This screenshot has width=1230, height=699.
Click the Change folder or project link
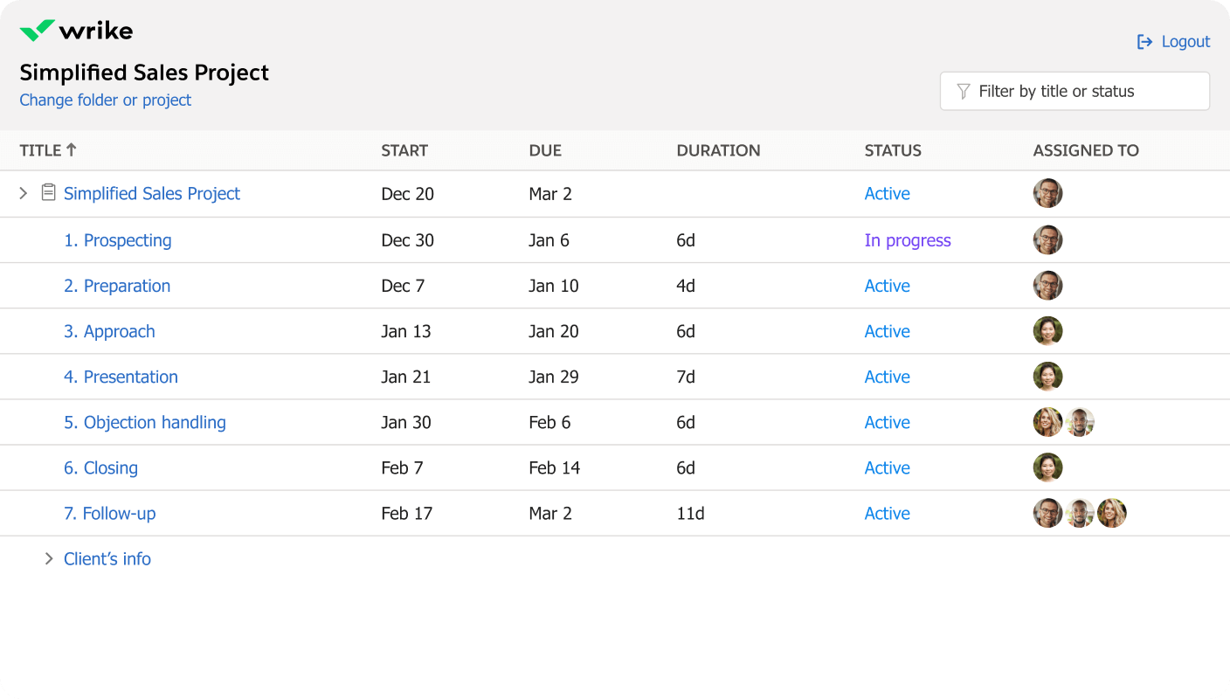tap(105, 100)
